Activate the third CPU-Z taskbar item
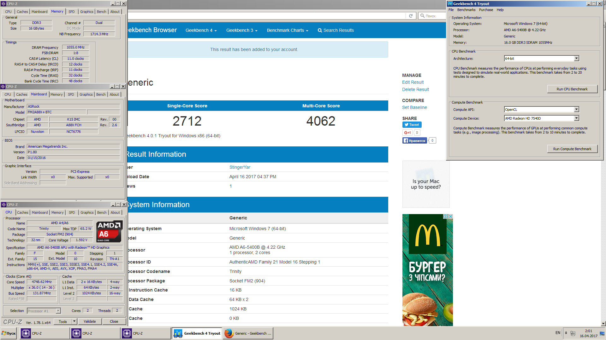This screenshot has width=606, height=340. [x=146, y=333]
